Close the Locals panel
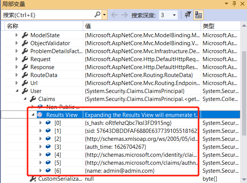 (x=242, y=4)
